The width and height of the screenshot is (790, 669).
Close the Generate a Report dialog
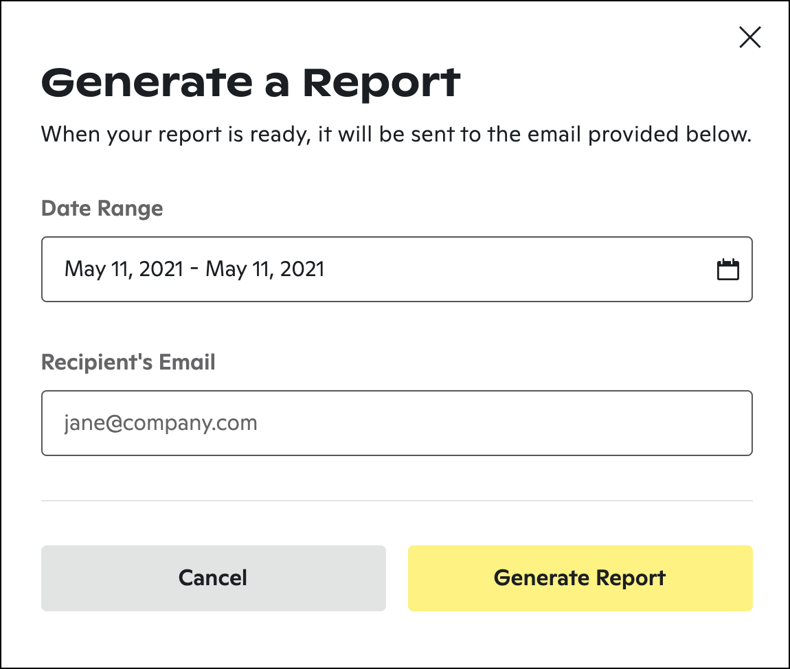pyautogui.click(x=749, y=37)
